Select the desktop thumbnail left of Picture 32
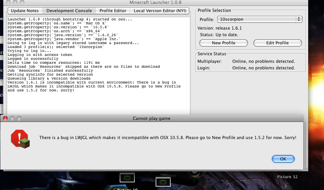 (162, 182)
